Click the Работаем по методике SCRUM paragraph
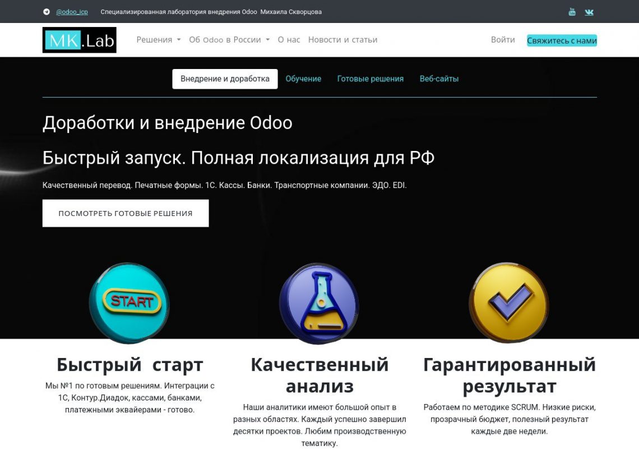Viewport: 639px width, 450px height. pyautogui.click(x=510, y=419)
